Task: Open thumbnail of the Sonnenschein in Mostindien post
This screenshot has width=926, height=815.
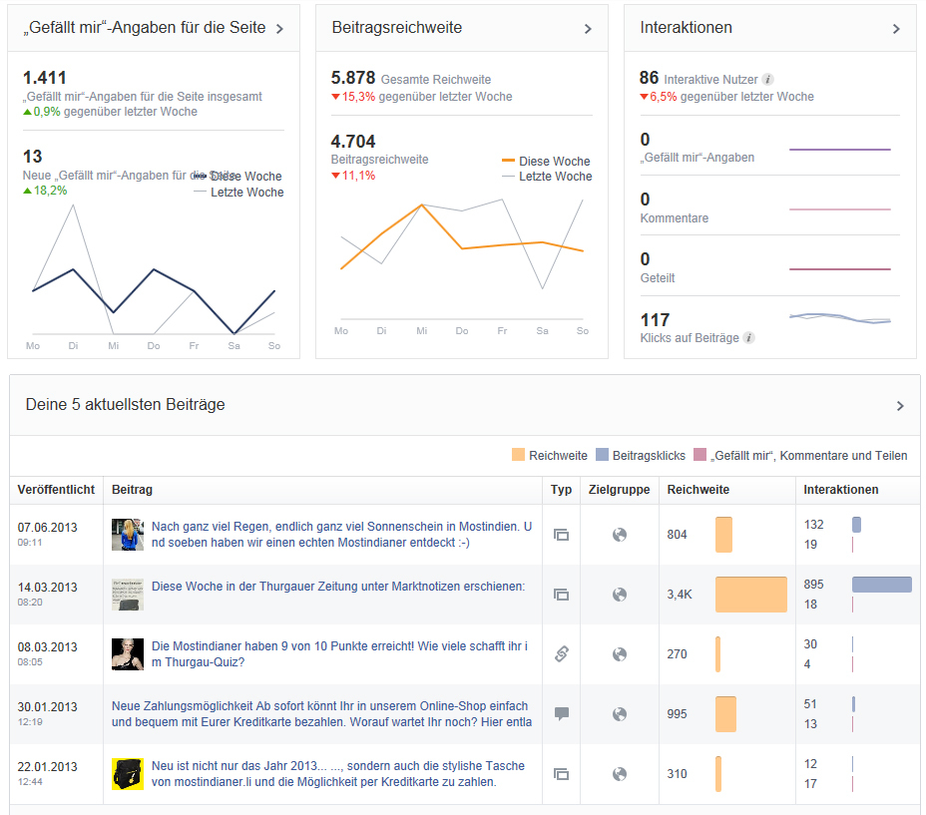Action: tap(128, 535)
